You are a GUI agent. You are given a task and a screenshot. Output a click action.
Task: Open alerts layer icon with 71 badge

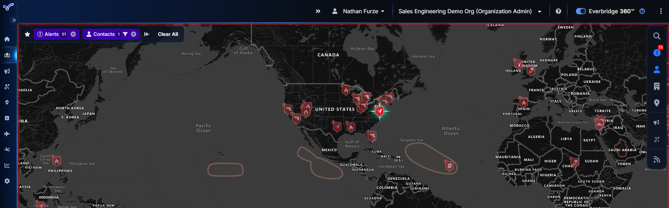(x=656, y=53)
